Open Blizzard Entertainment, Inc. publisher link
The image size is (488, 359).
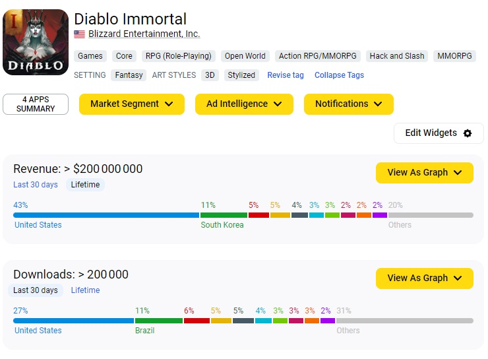(x=144, y=34)
